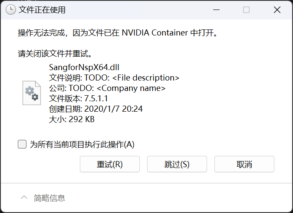Click the SangforNspX64.dll file name
The width and height of the screenshot is (293, 213).
[84, 68]
